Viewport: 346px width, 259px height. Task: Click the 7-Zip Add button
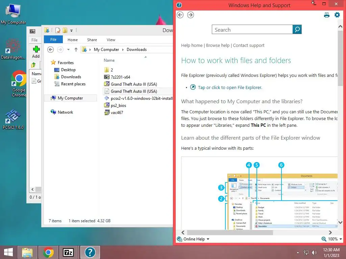click(x=36, y=52)
